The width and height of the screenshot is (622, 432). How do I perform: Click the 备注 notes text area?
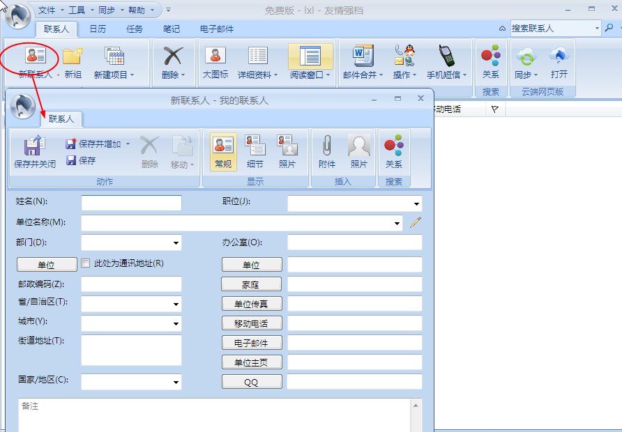pyautogui.click(x=215, y=415)
